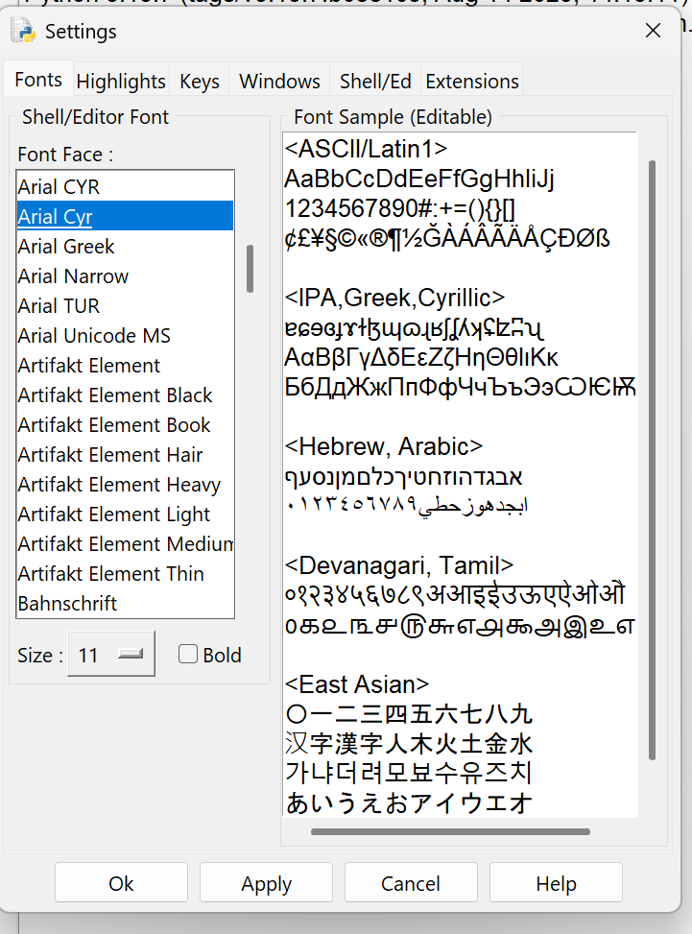The image size is (692, 934).
Task: Switch to the Highlights tab
Action: (121, 82)
